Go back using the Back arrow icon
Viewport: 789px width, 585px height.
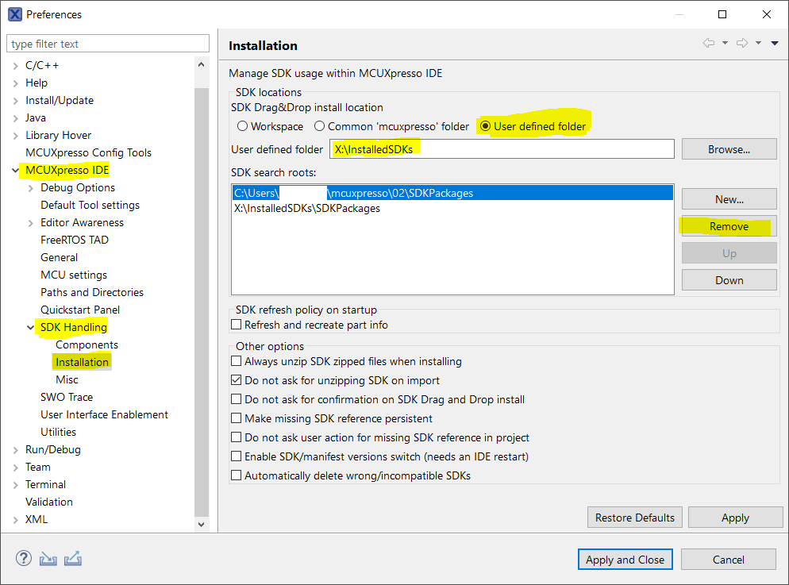pyautogui.click(x=708, y=44)
